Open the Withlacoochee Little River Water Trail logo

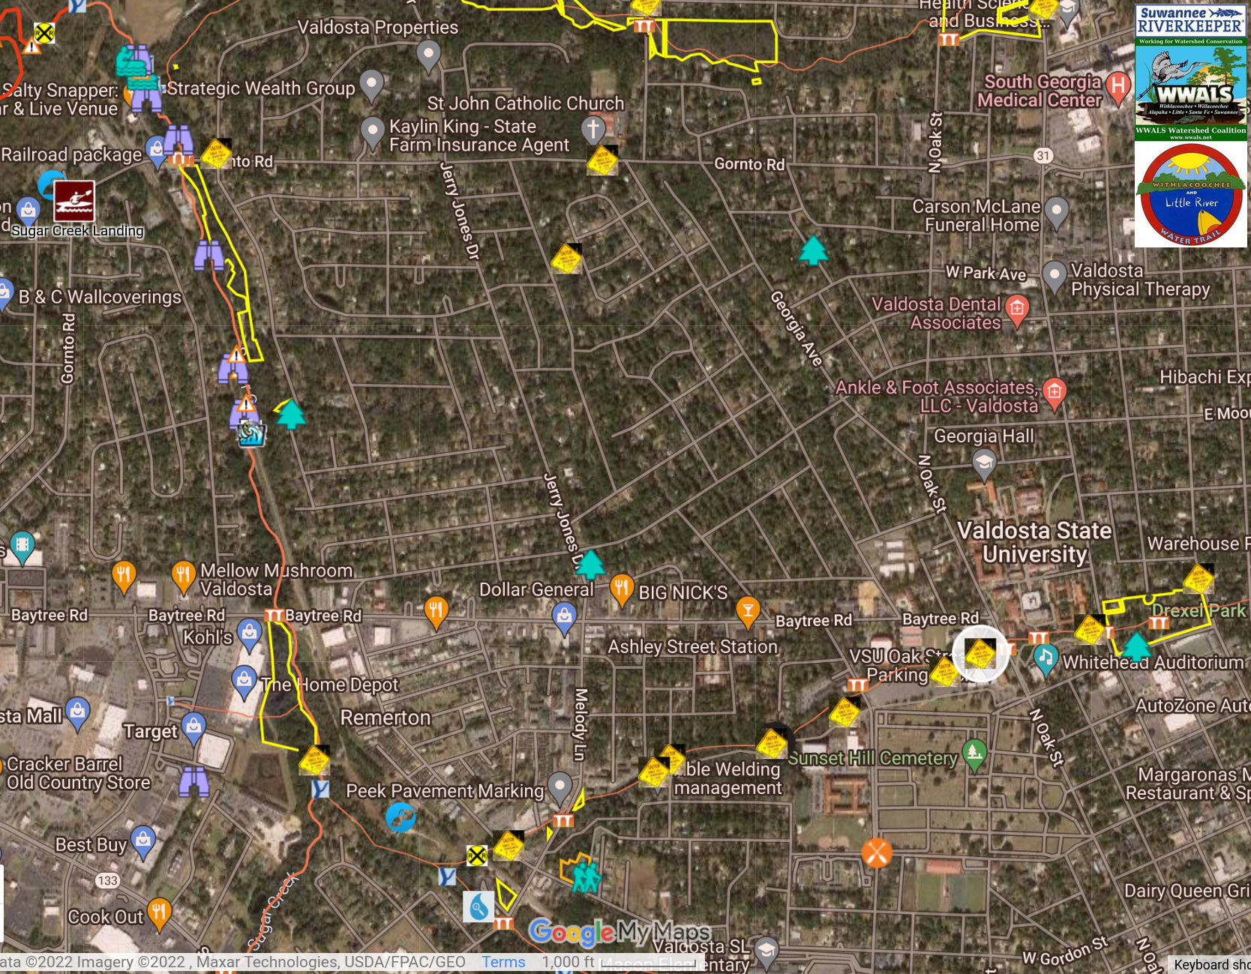(x=1190, y=194)
